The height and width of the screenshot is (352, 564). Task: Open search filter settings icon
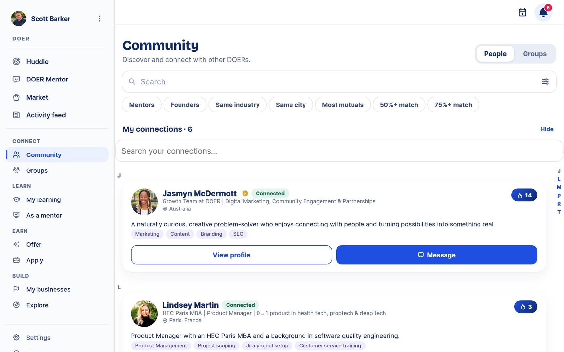pyautogui.click(x=545, y=81)
